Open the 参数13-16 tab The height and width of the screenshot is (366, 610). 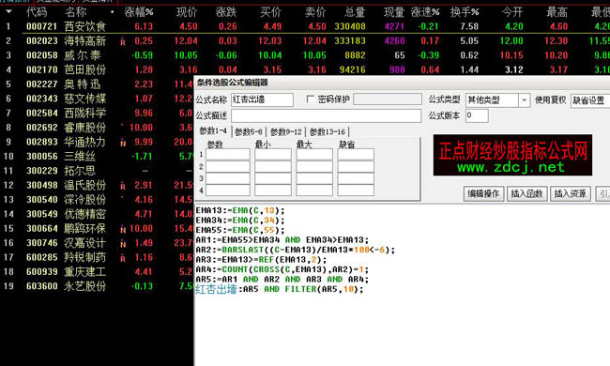point(328,131)
